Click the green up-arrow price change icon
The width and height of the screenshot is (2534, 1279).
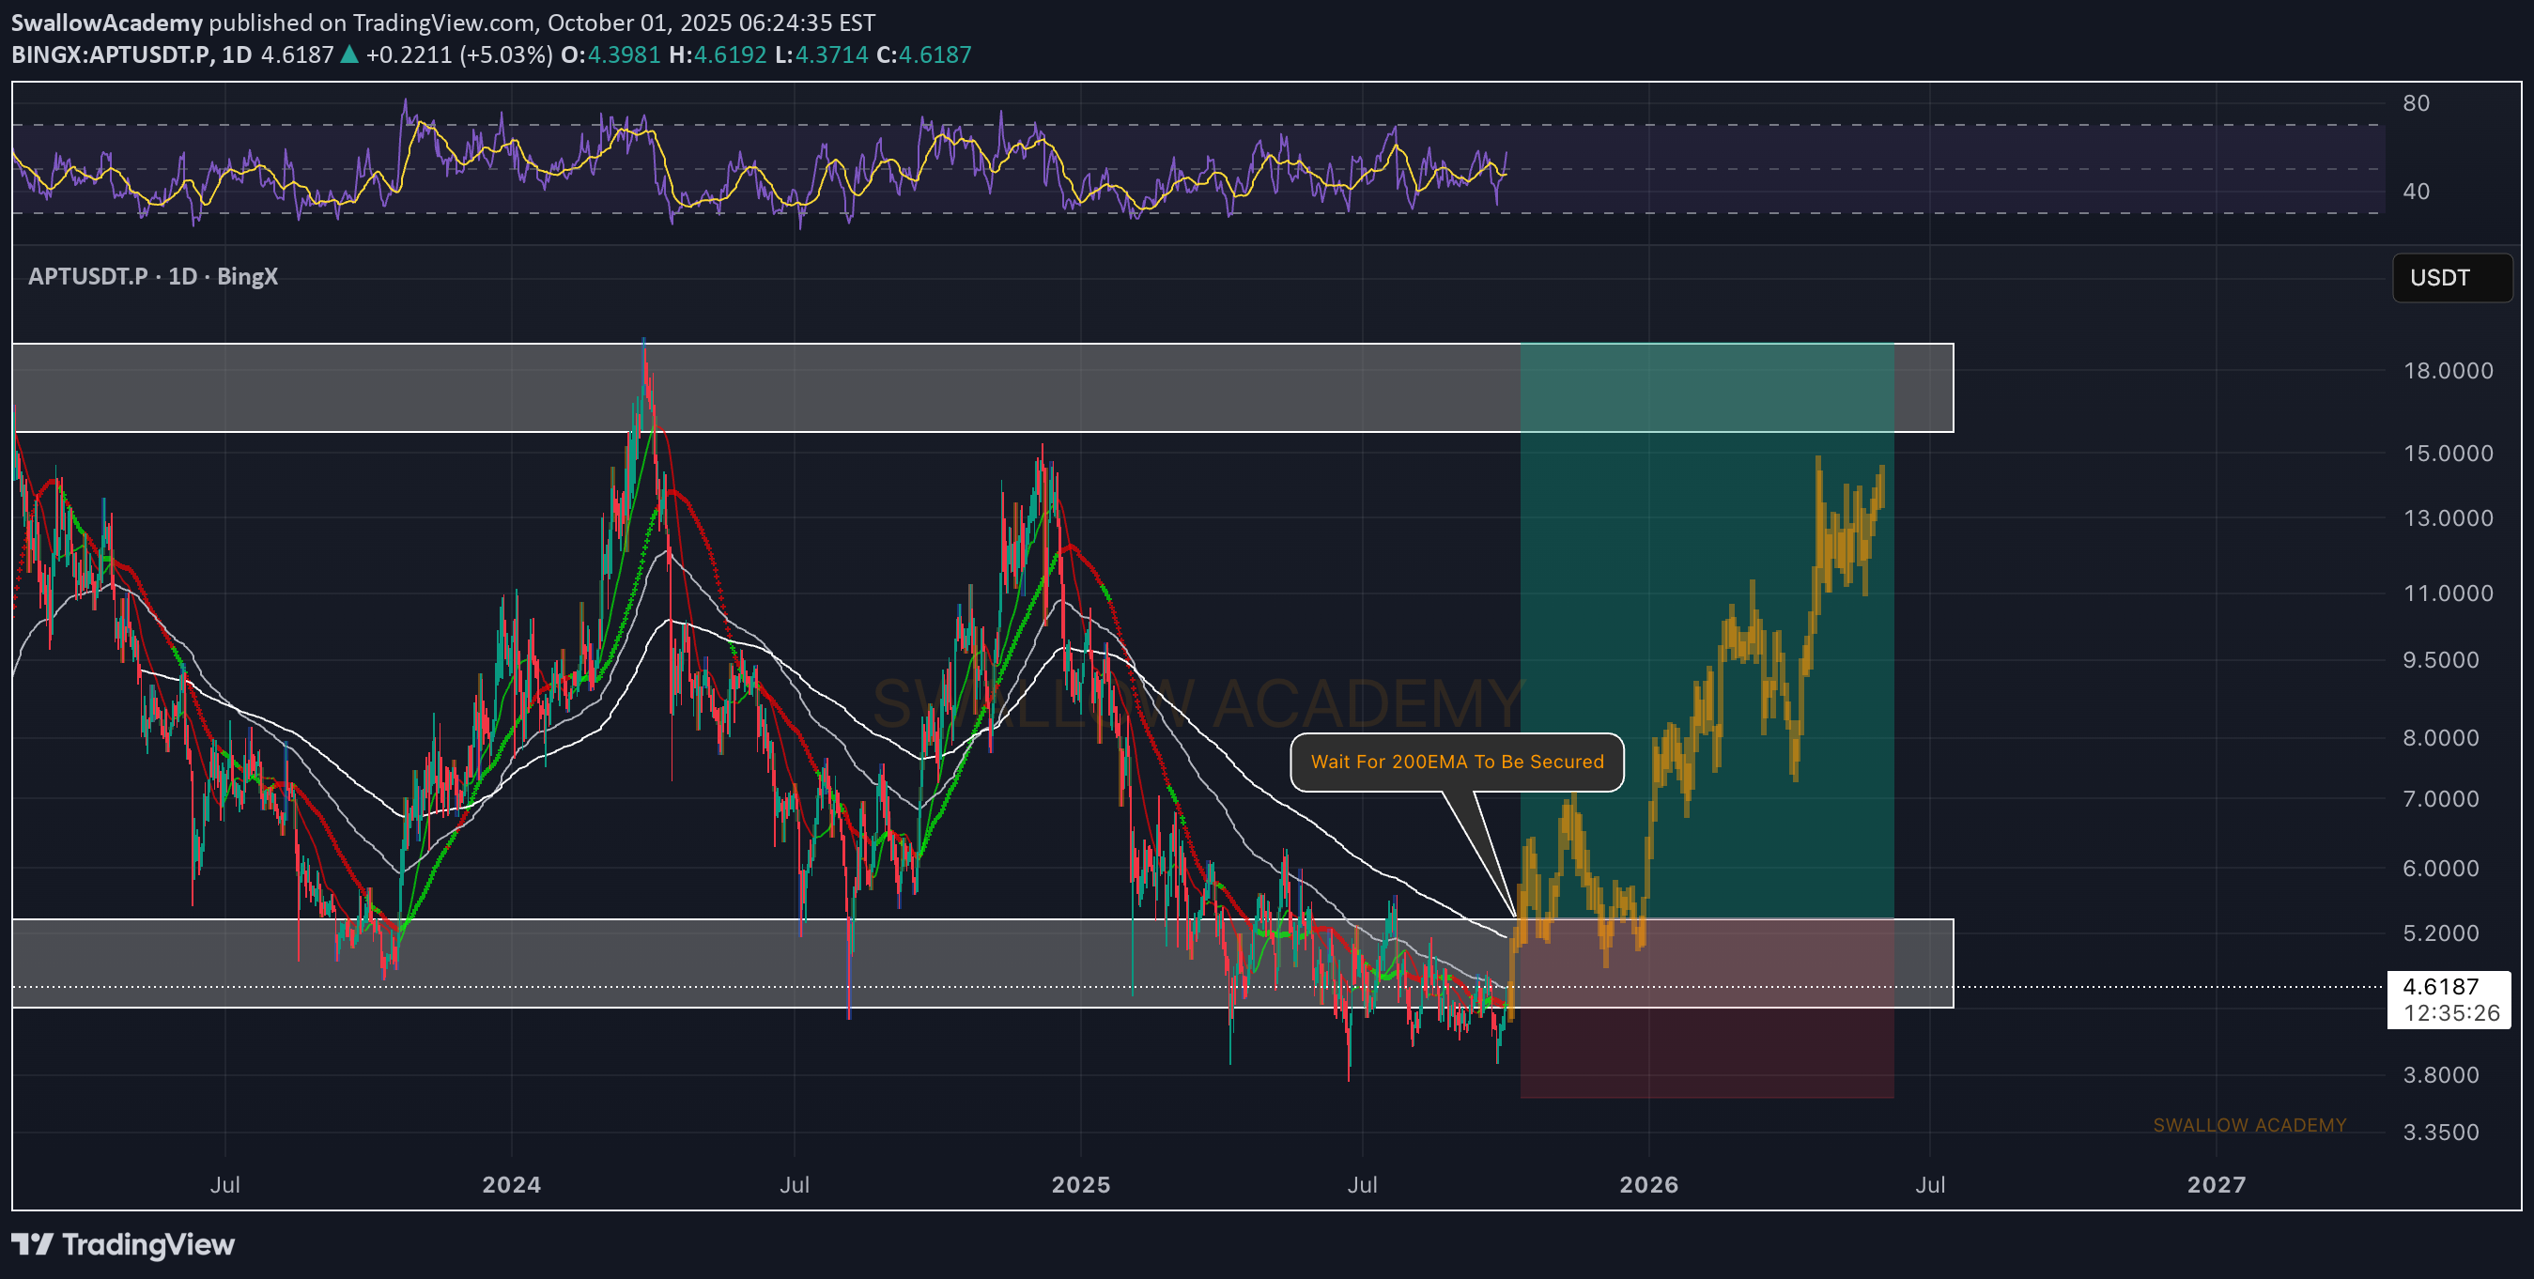point(349,55)
